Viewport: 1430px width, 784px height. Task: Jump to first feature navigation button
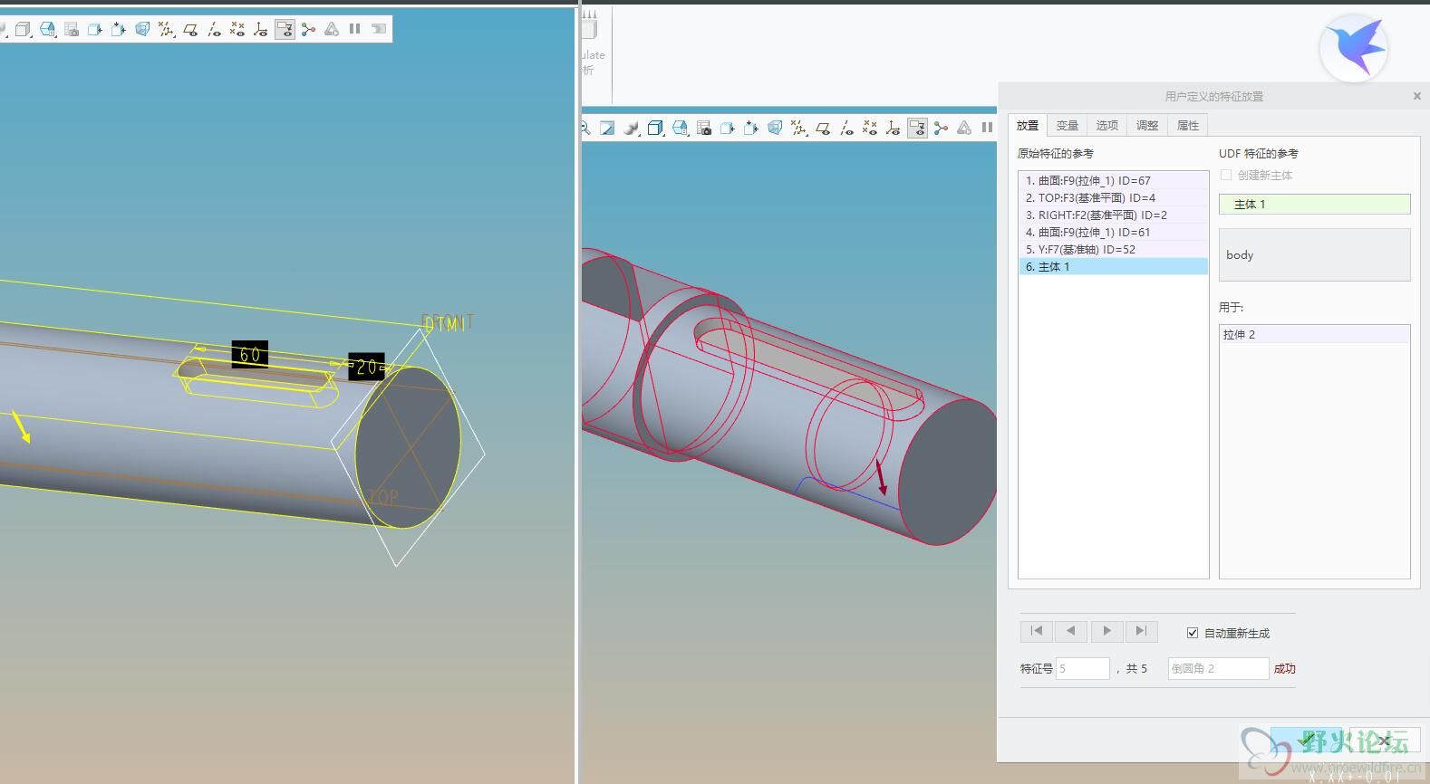pos(1037,631)
